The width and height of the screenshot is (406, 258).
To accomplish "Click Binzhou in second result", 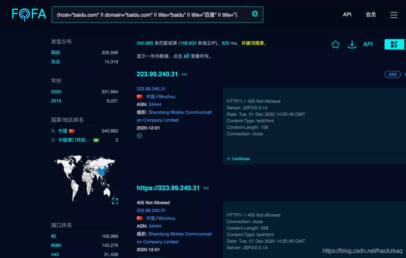I will pyautogui.click(x=167, y=218).
